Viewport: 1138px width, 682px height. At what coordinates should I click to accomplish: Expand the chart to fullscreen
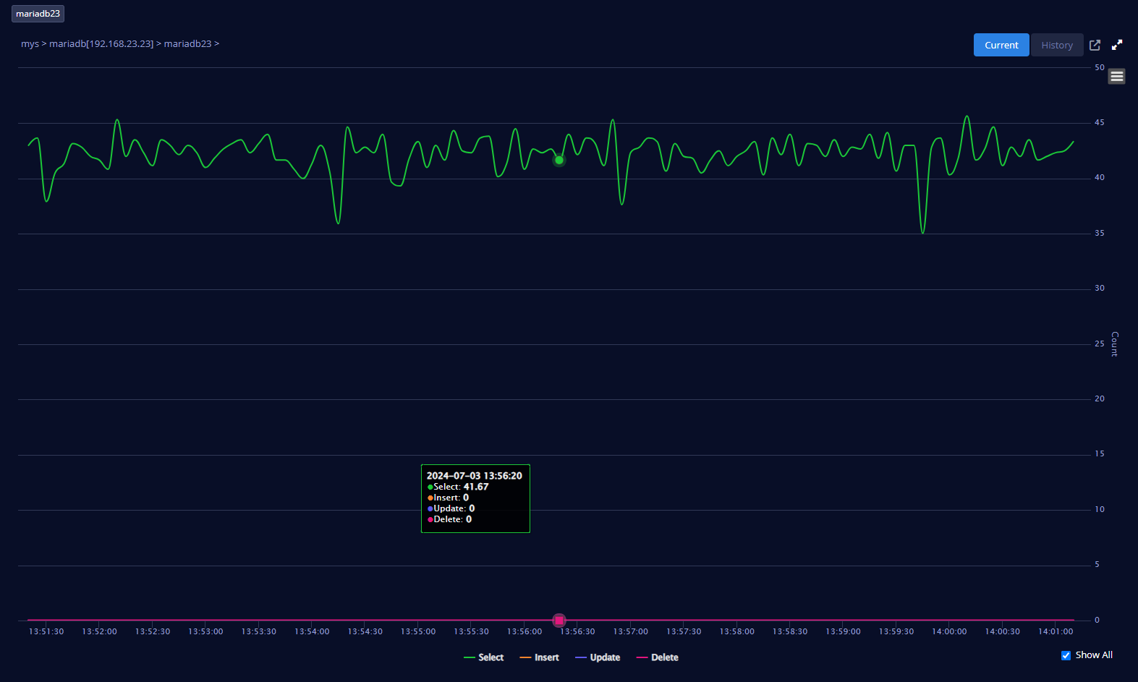(1117, 45)
